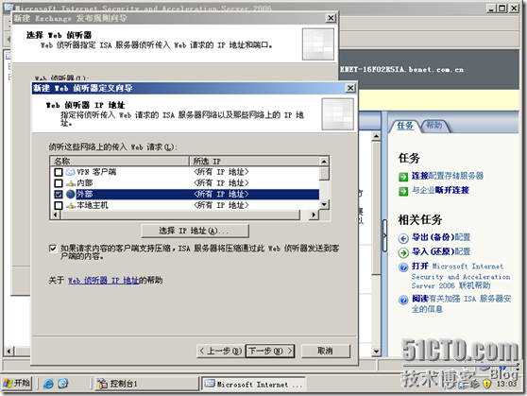Switch to the 帮助 tab
527x396 pixels.
click(433, 126)
